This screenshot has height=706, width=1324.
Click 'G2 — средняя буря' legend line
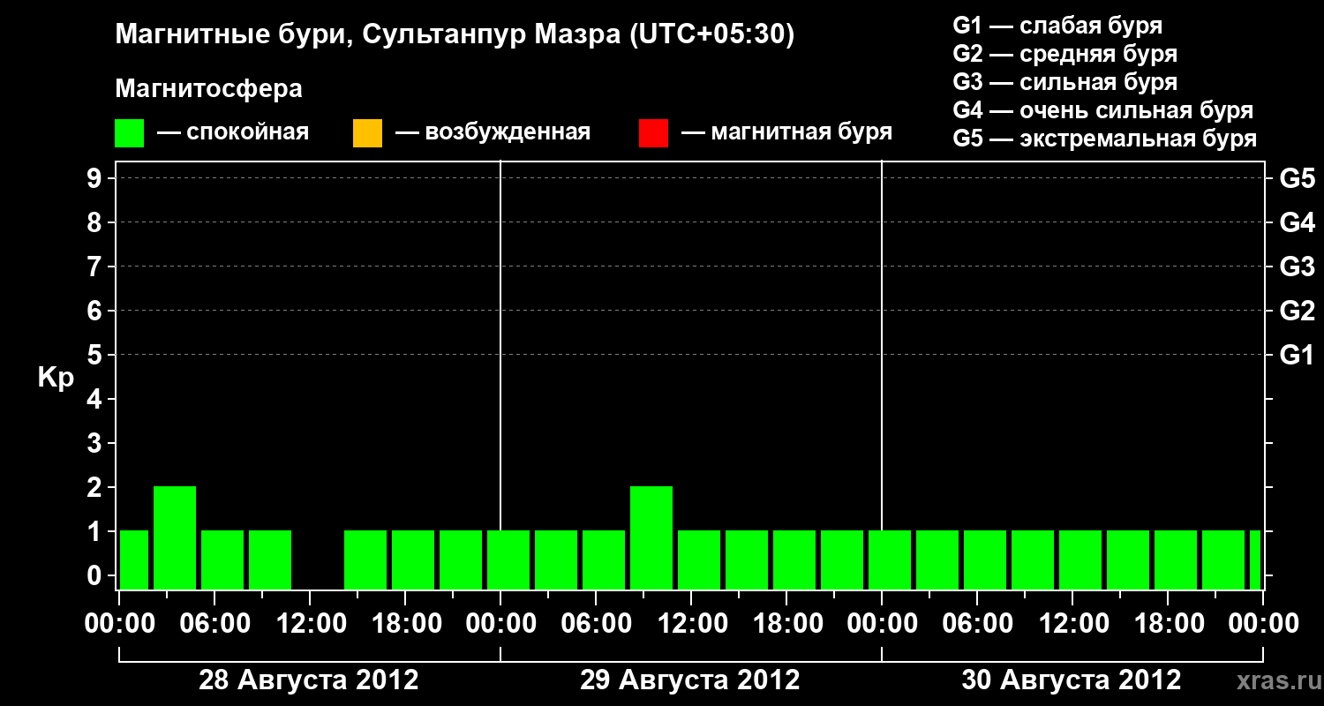point(1065,54)
